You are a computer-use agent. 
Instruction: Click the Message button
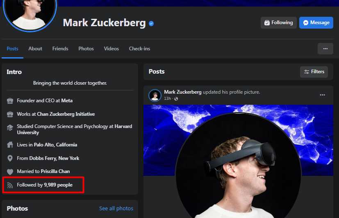pyautogui.click(x=316, y=22)
